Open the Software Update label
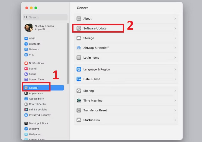 click(x=95, y=28)
